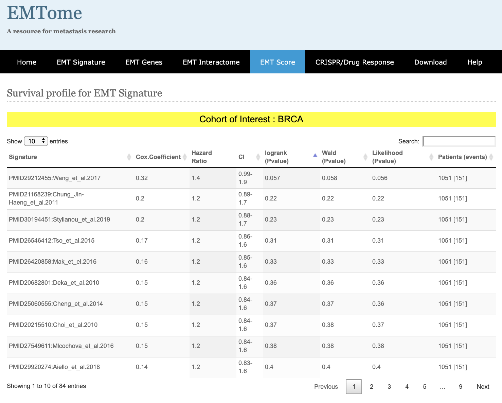The image size is (502, 403).
Task: Select PMID30194451:Stylianou_et_al.2019 signature
Action: coord(59,220)
